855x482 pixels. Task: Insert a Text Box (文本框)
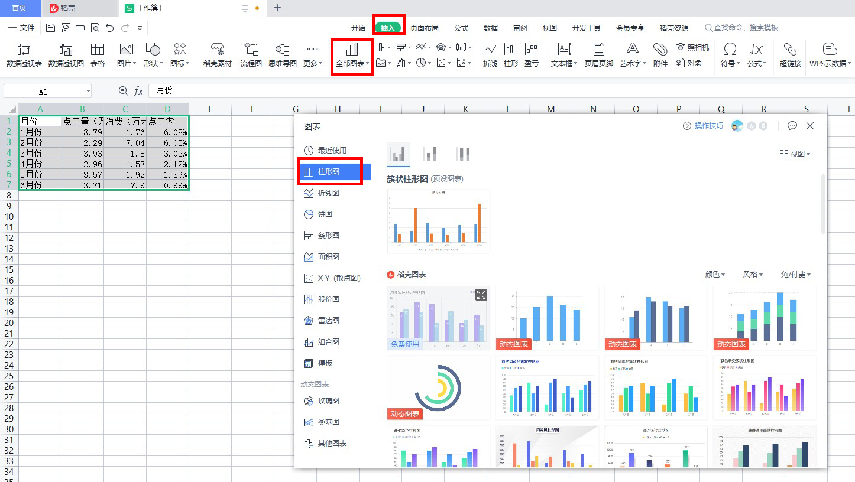563,54
